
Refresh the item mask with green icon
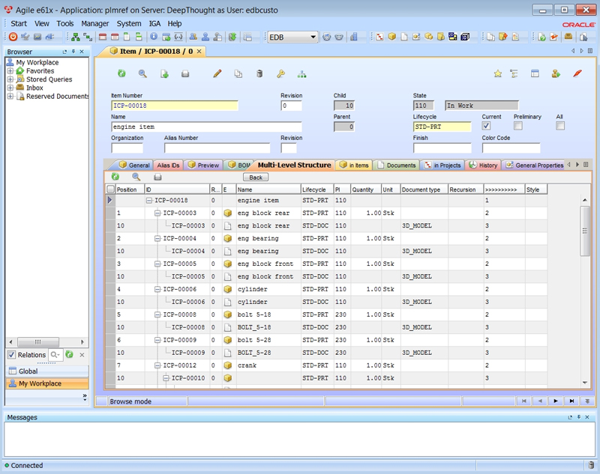click(x=121, y=73)
